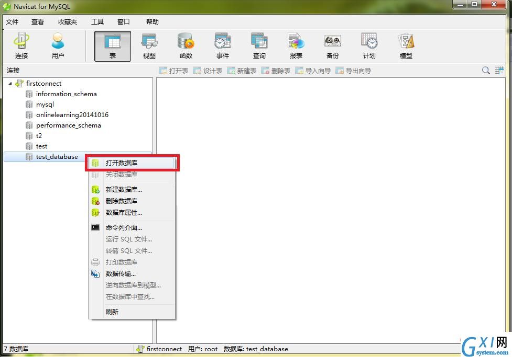Select the test database
The image size is (512, 357).
click(x=41, y=146)
